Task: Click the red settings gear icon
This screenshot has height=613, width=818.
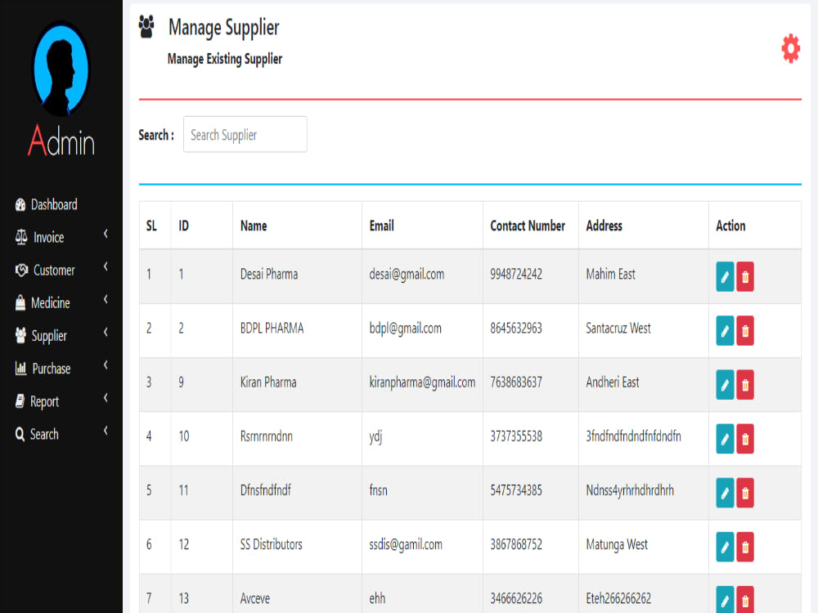Action: (790, 49)
